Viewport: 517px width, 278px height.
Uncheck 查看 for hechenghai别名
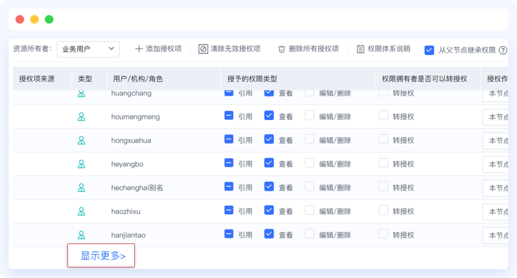click(x=269, y=186)
